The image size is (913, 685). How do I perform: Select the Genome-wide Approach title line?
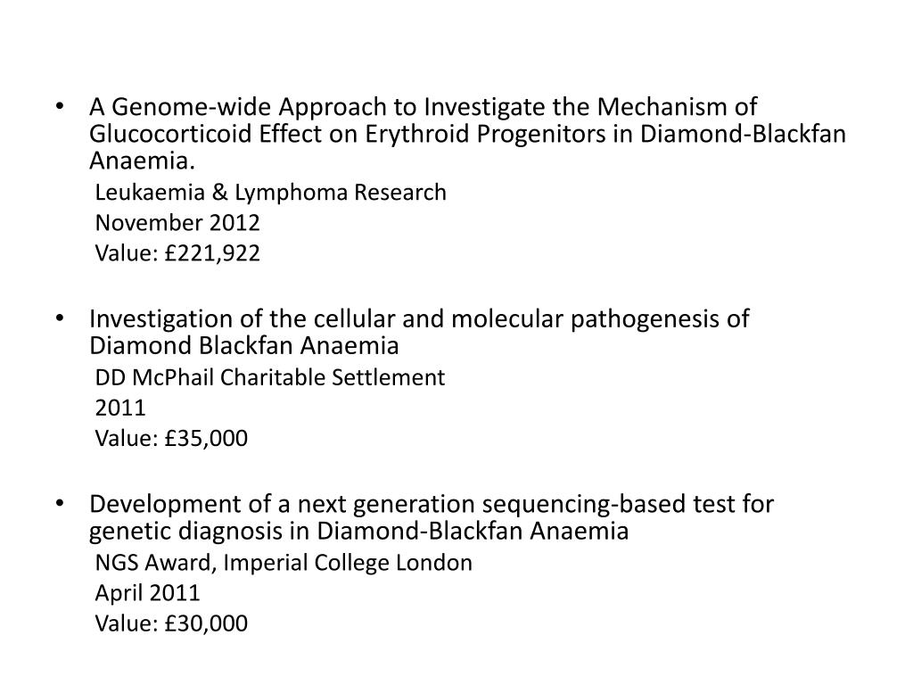click(x=423, y=107)
